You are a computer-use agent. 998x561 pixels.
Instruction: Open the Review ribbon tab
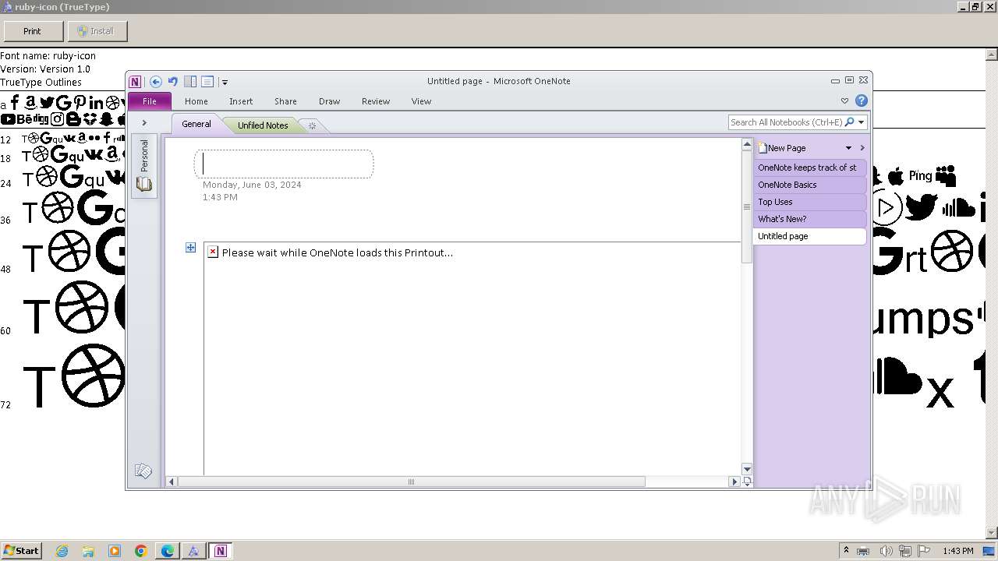pos(375,101)
